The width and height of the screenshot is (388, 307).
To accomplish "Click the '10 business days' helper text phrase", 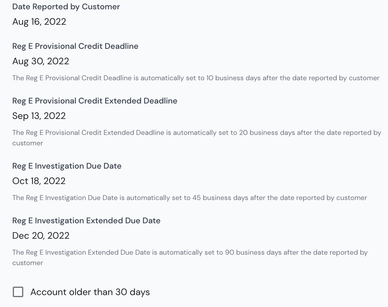I will coord(234,78).
